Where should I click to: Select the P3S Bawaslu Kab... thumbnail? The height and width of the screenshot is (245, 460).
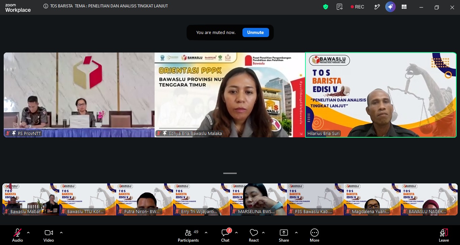click(316, 199)
